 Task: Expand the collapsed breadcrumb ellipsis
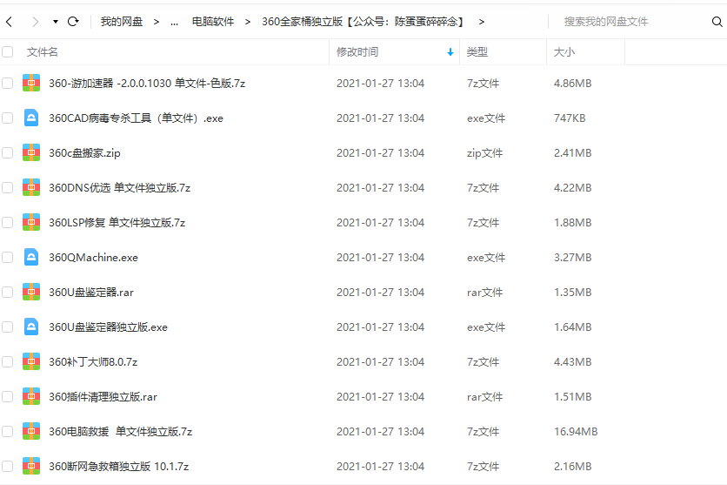174,22
